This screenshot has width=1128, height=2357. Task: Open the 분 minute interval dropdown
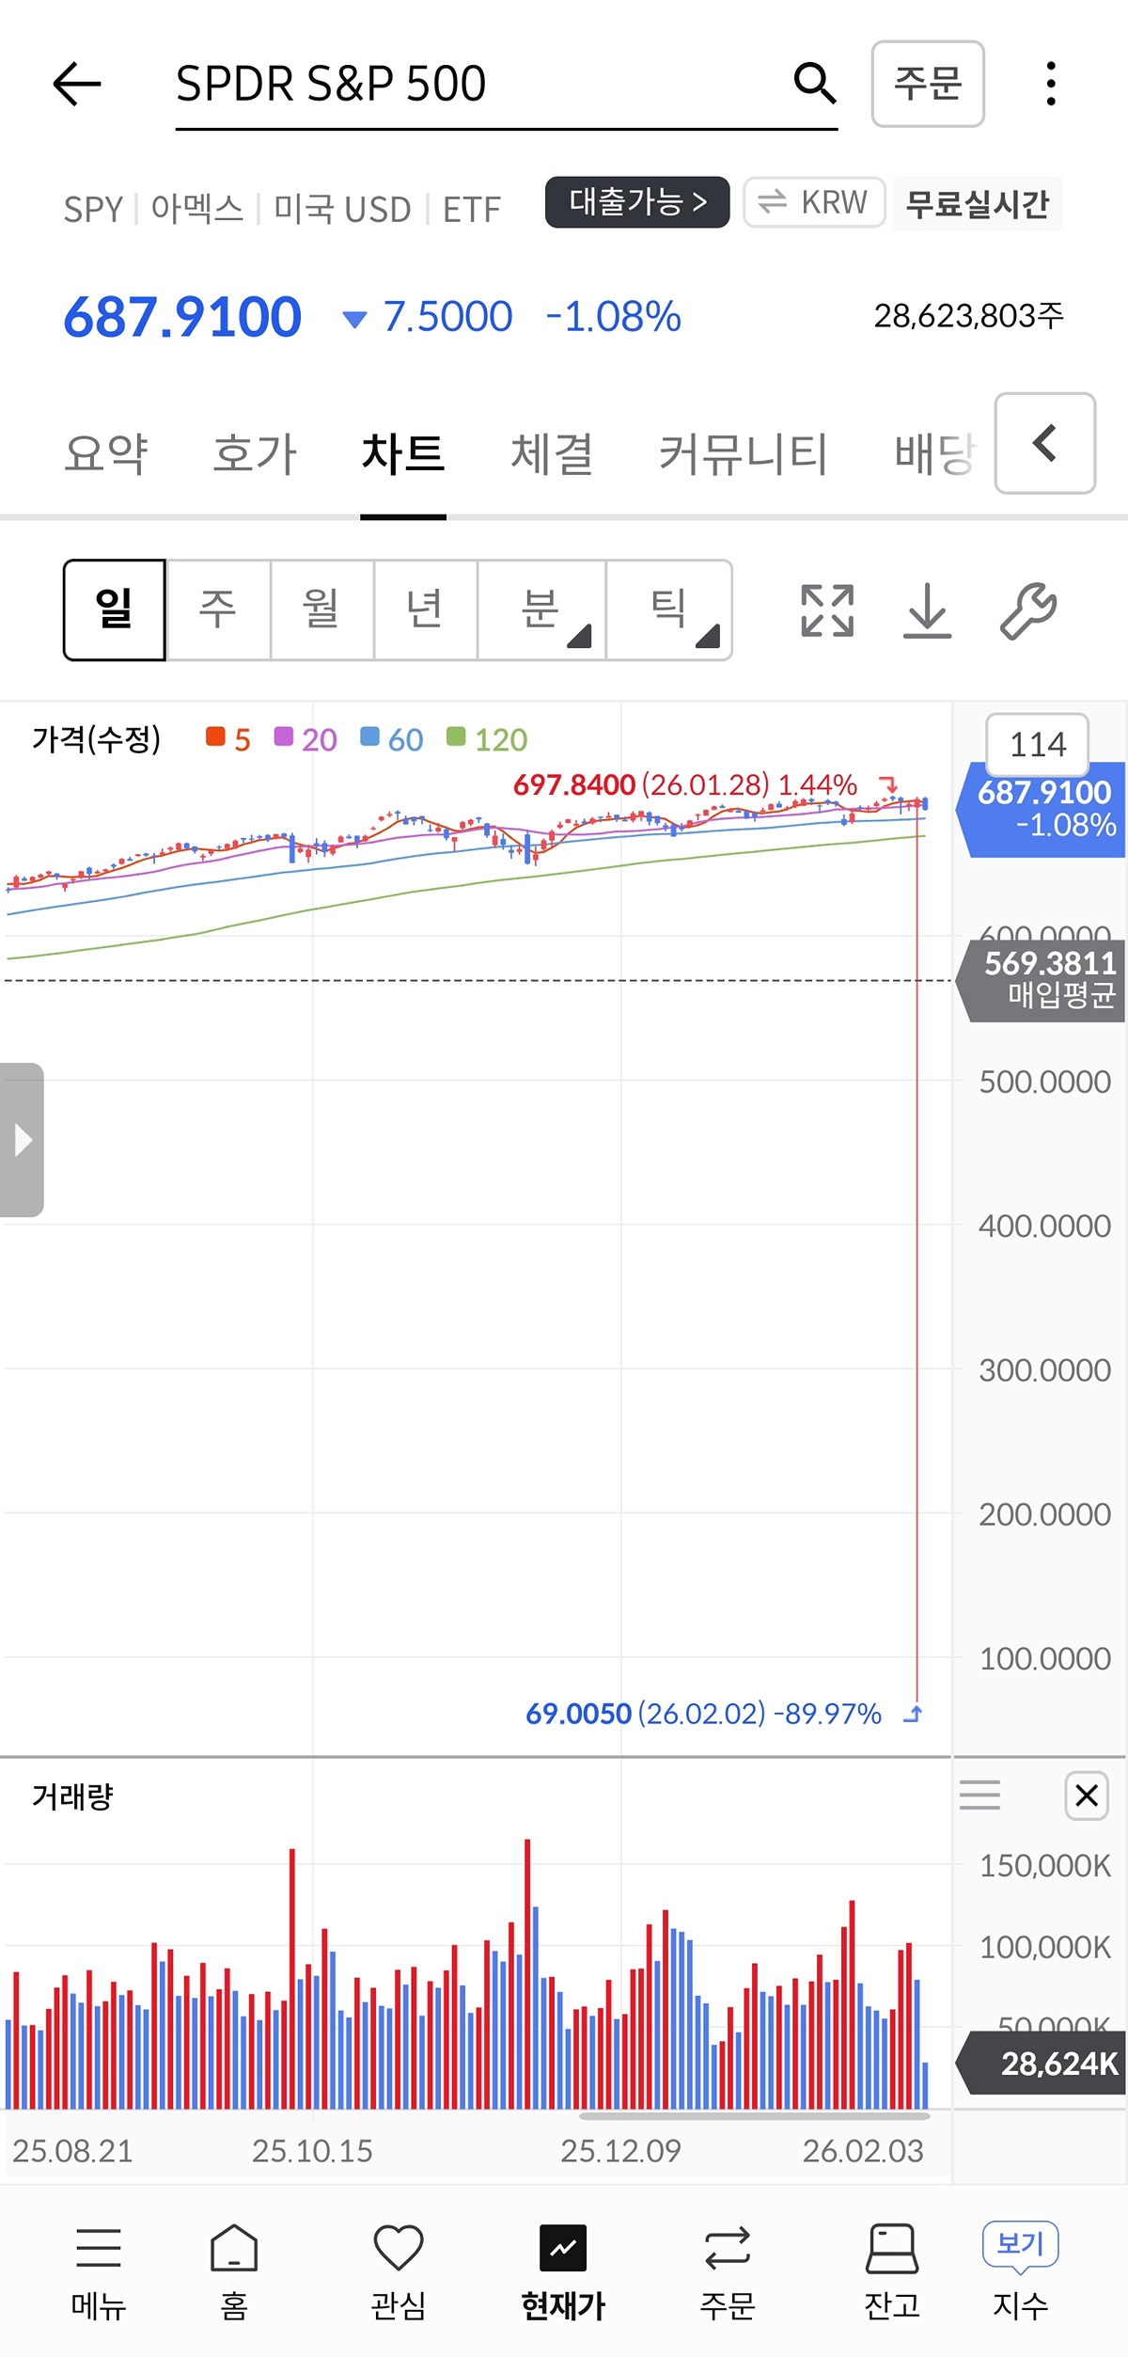[541, 609]
